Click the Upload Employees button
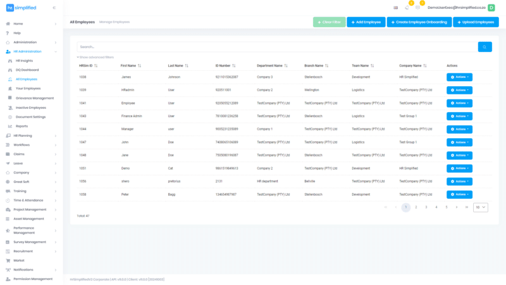 (476, 22)
